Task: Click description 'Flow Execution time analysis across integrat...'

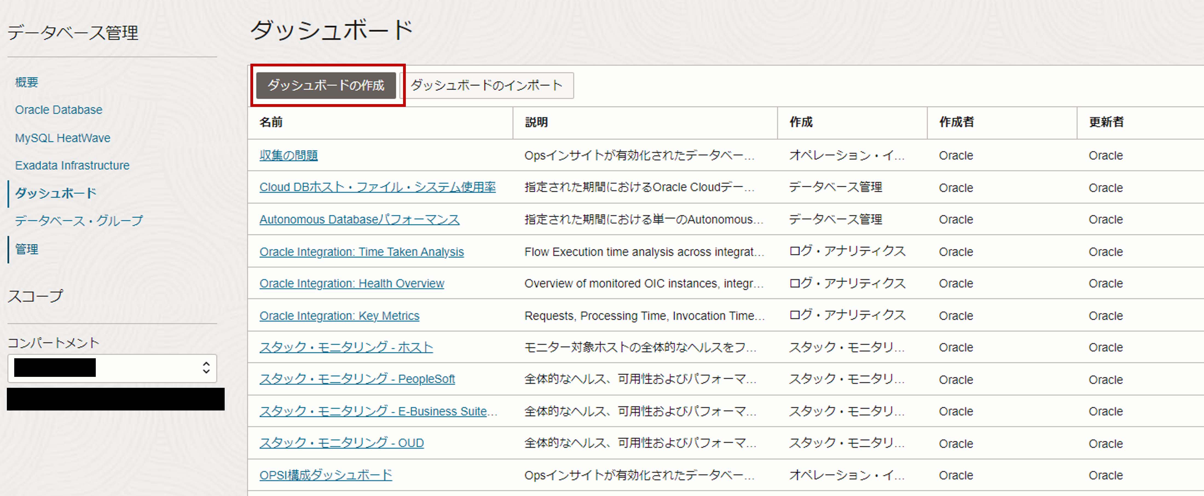Action: click(x=644, y=251)
